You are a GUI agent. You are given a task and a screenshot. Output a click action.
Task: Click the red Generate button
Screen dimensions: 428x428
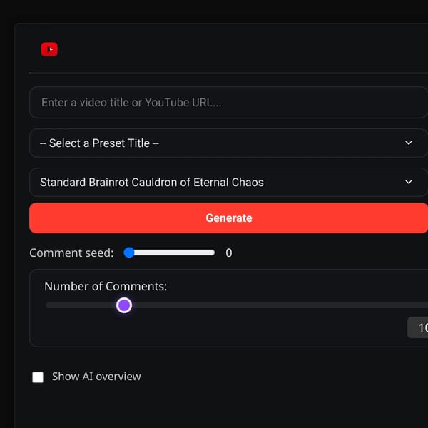(228, 218)
